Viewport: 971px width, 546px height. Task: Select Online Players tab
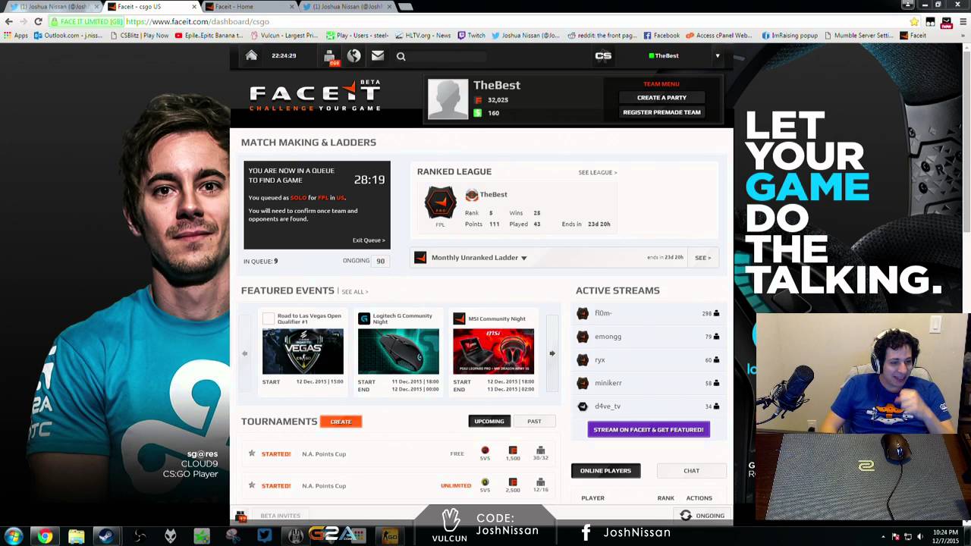click(x=605, y=471)
